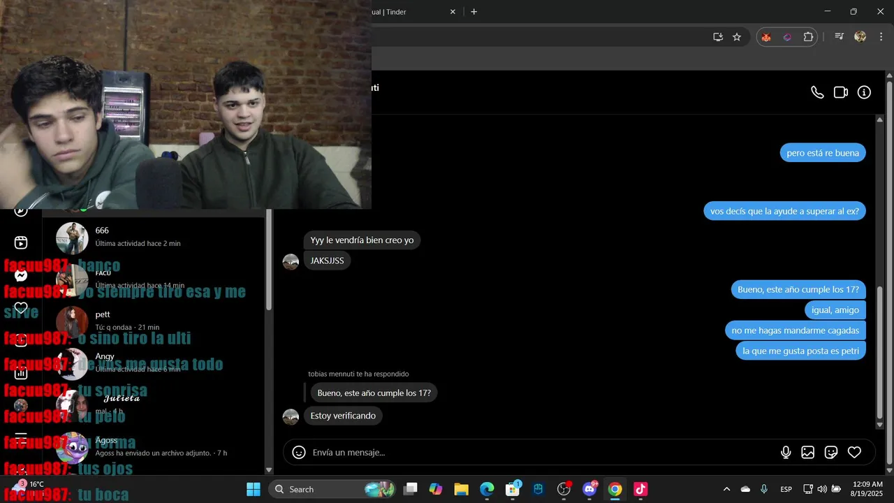Select the 'Estoy verificando' message
Image resolution: width=894 pixels, height=503 pixels.
pos(343,416)
